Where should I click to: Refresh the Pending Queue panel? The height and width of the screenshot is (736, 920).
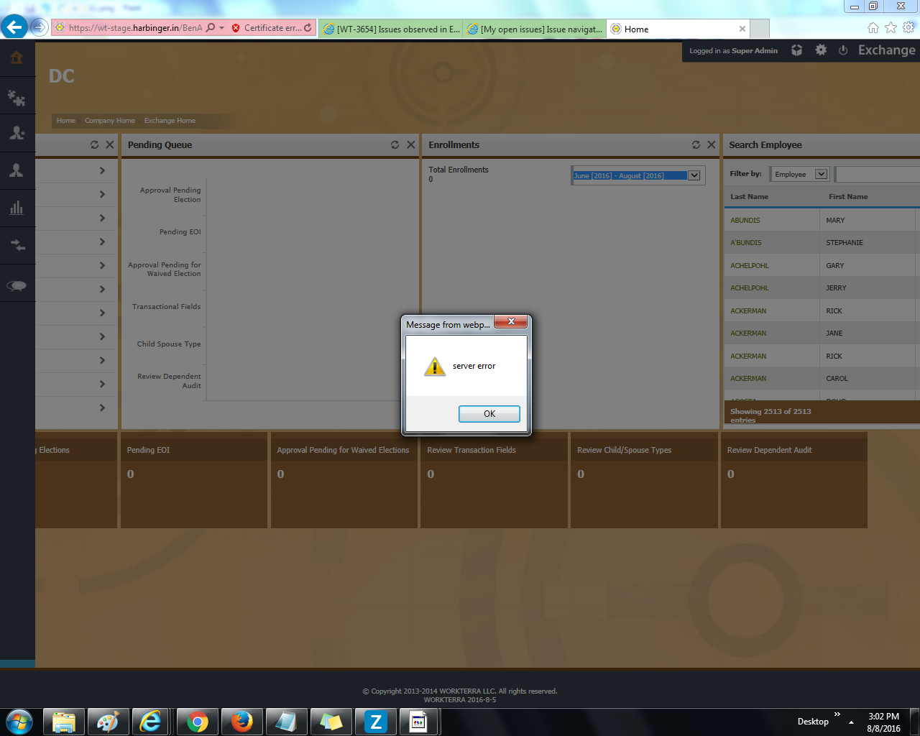(x=395, y=145)
